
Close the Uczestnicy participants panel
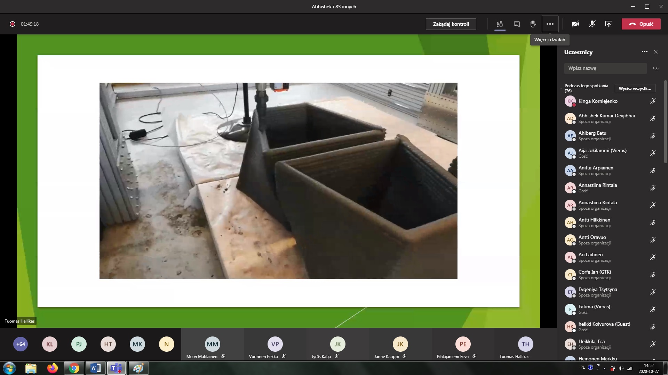[x=656, y=52]
